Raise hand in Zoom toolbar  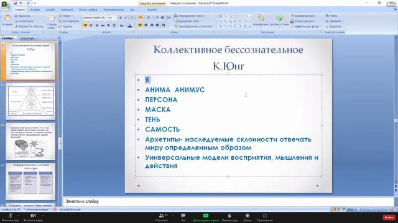(x=229, y=217)
